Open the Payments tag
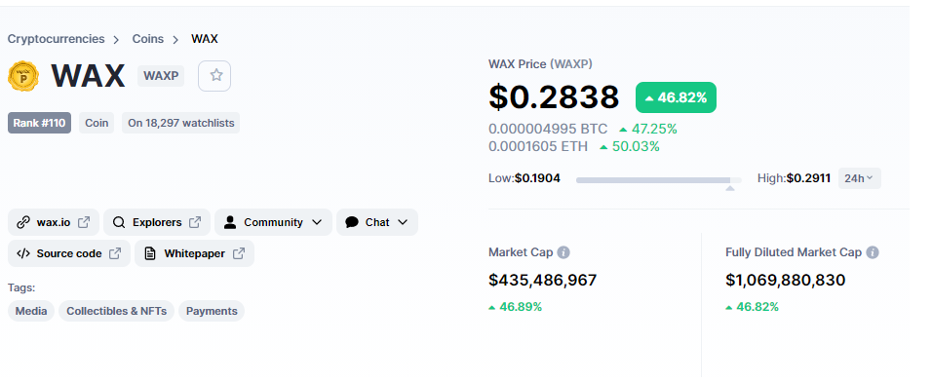 [212, 311]
